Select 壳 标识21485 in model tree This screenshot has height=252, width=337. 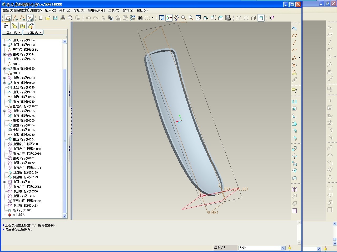(22, 210)
